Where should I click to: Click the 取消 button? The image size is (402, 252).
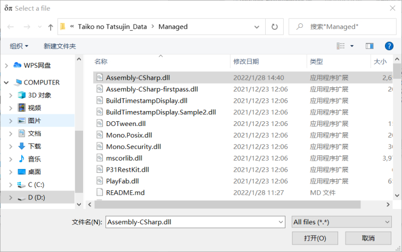point(368,238)
